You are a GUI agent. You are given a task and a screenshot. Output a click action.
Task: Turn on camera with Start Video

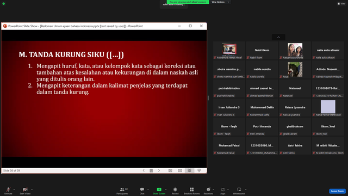tap(25, 191)
